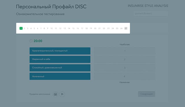Jump to question 19 in navigator

[x=91, y=28]
